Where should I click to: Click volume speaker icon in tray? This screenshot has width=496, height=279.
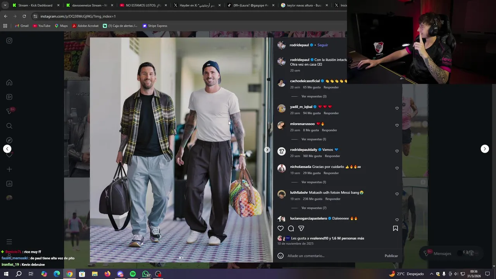tap(456, 274)
